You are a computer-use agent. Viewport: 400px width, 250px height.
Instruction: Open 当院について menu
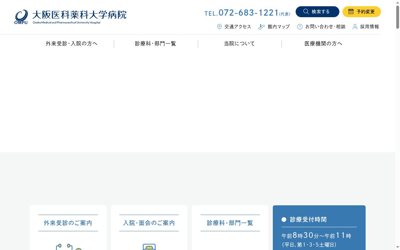(239, 44)
